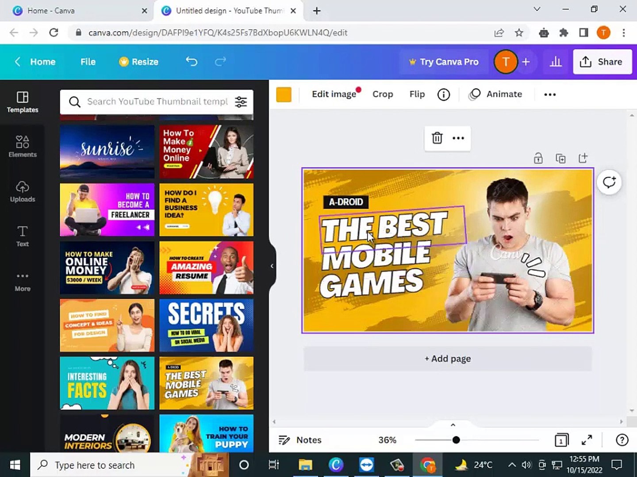The width and height of the screenshot is (637, 477).
Task: Open the Resize option
Action: pyautogui.click(x=138, y=62)
